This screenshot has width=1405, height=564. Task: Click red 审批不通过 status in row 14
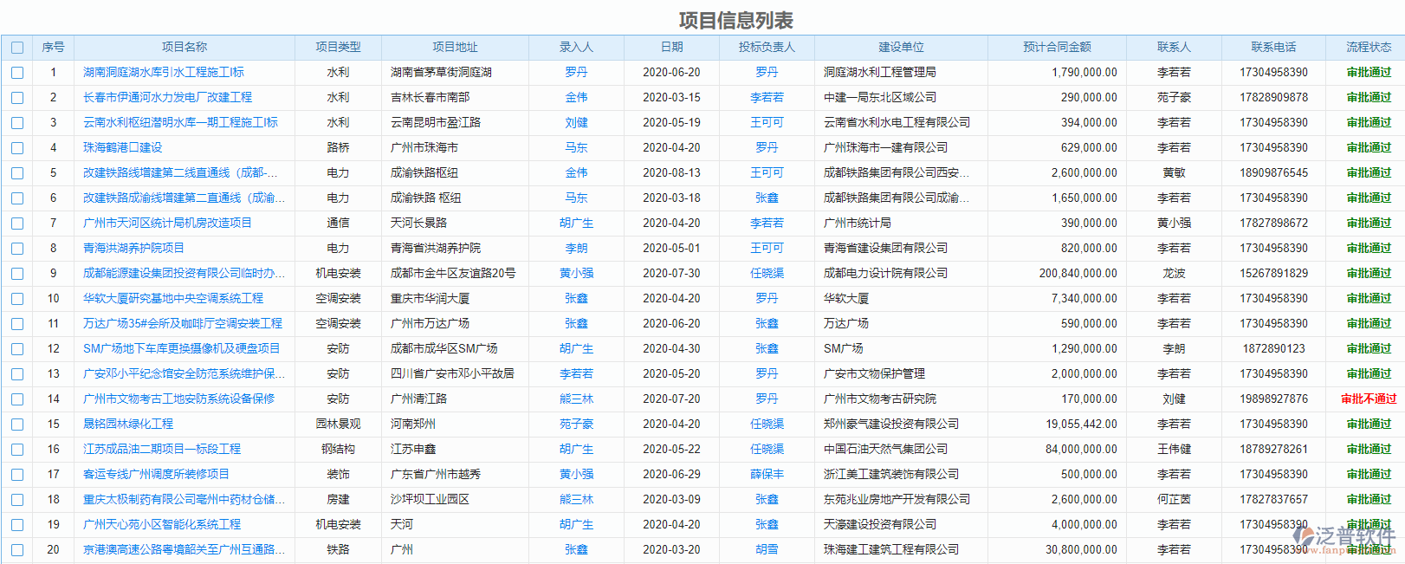[x=1369, y=399]
